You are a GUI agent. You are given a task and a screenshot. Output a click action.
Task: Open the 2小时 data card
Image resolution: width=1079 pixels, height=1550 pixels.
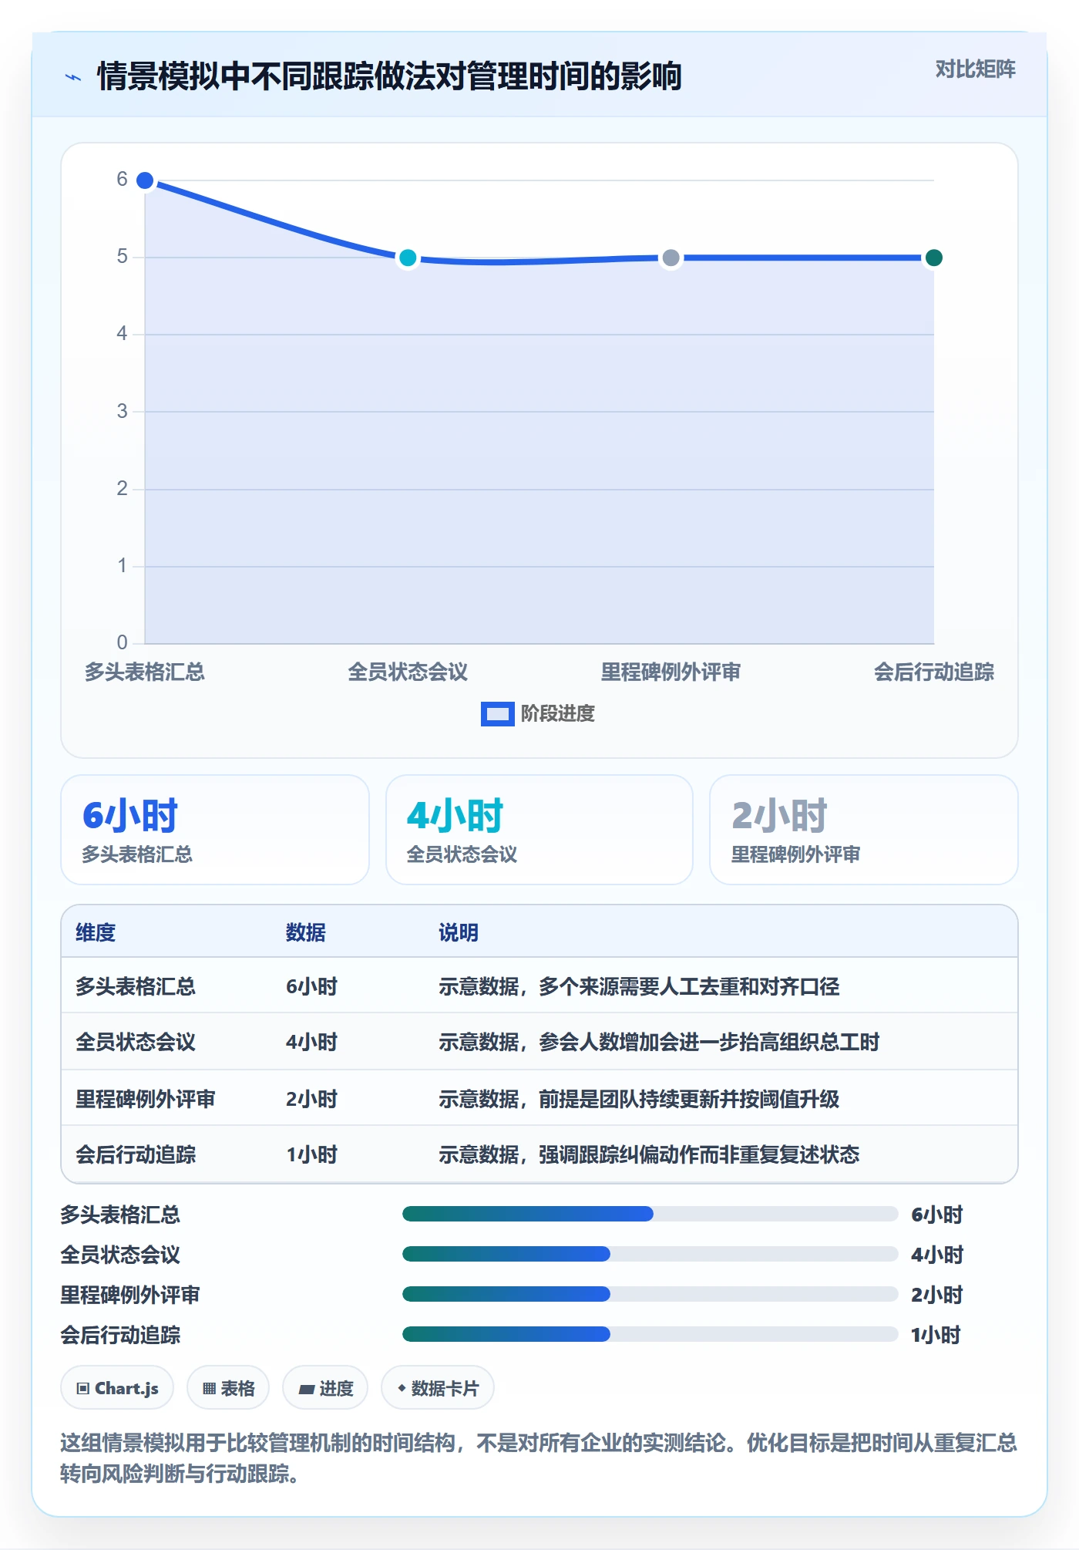tap(864, 830)
